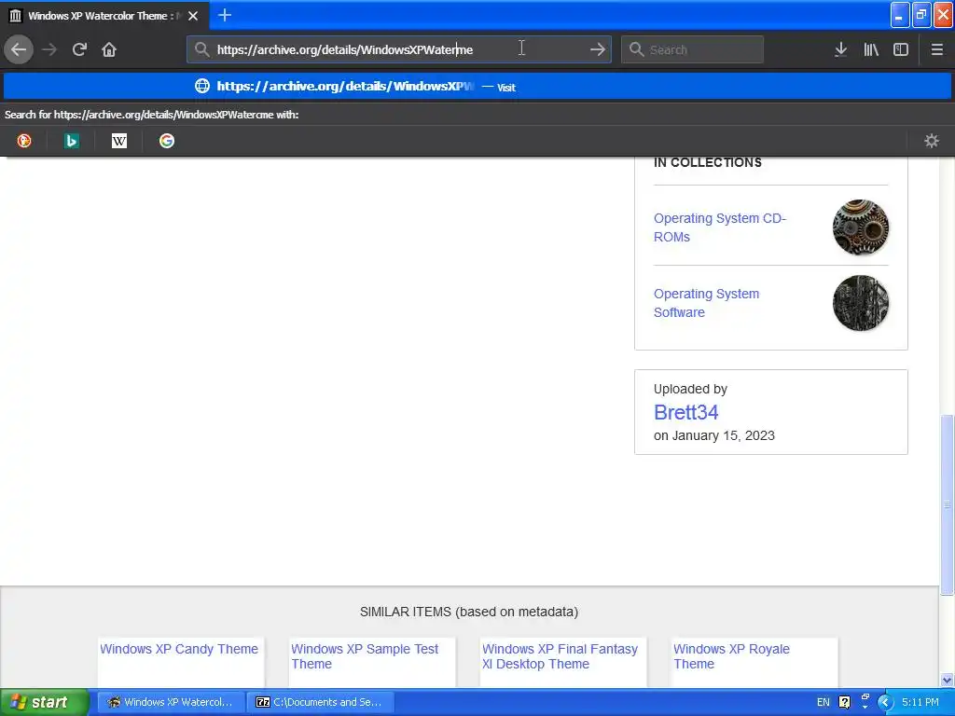Search with Wikipedia engine icon

coord(118,141)
